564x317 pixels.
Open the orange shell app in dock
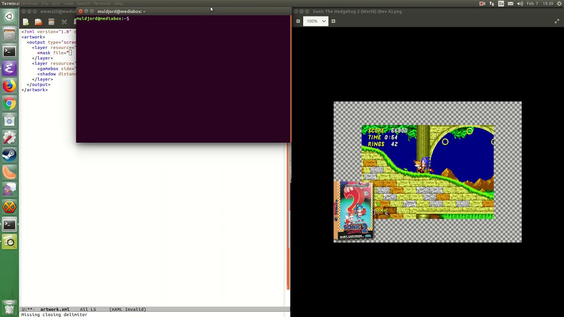pyautogui.click(x=9, y=173)
